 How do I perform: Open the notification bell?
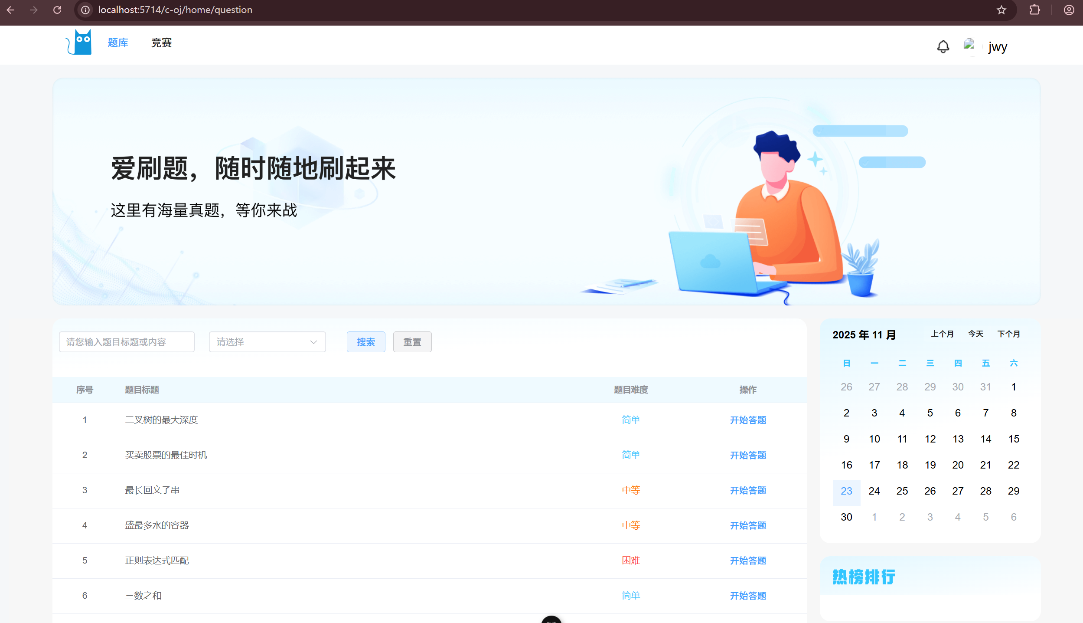943,46
